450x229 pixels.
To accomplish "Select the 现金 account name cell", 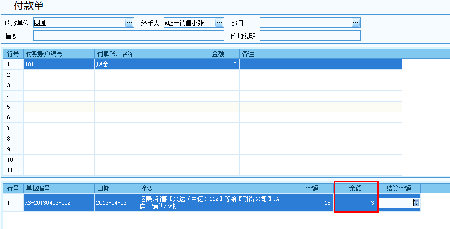I will coord(145,64).
